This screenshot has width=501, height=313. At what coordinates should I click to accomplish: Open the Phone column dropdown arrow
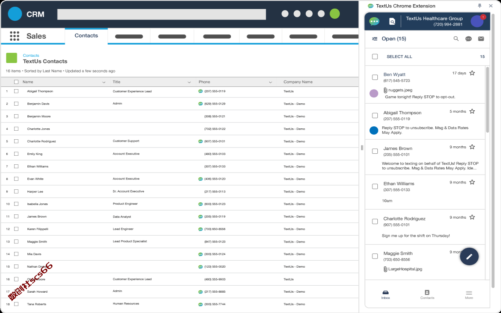coord(270,82)
